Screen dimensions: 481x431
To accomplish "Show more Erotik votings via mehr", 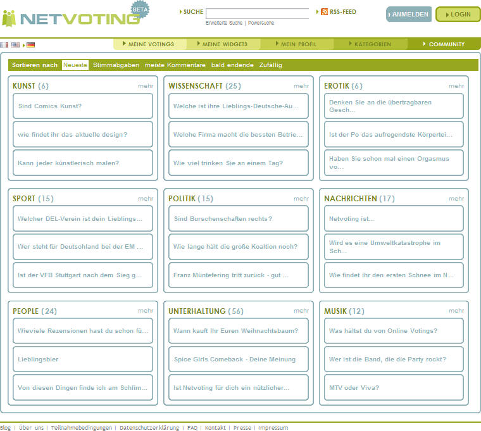I will click(456, 86).
